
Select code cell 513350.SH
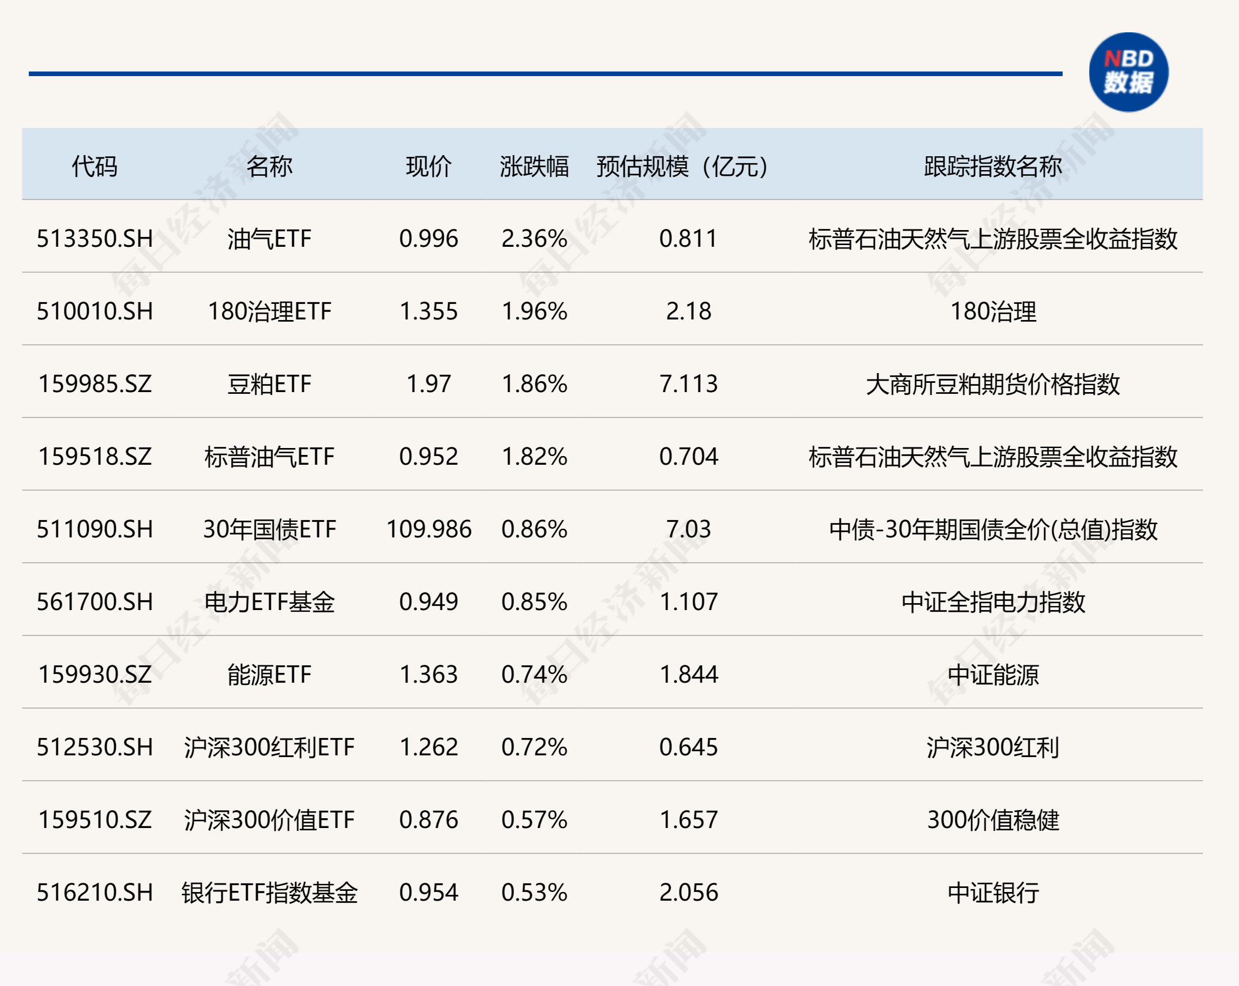[x=95, y=239]
